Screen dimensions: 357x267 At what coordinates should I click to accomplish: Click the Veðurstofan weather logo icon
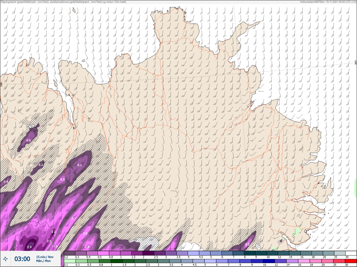click(5, 259)
